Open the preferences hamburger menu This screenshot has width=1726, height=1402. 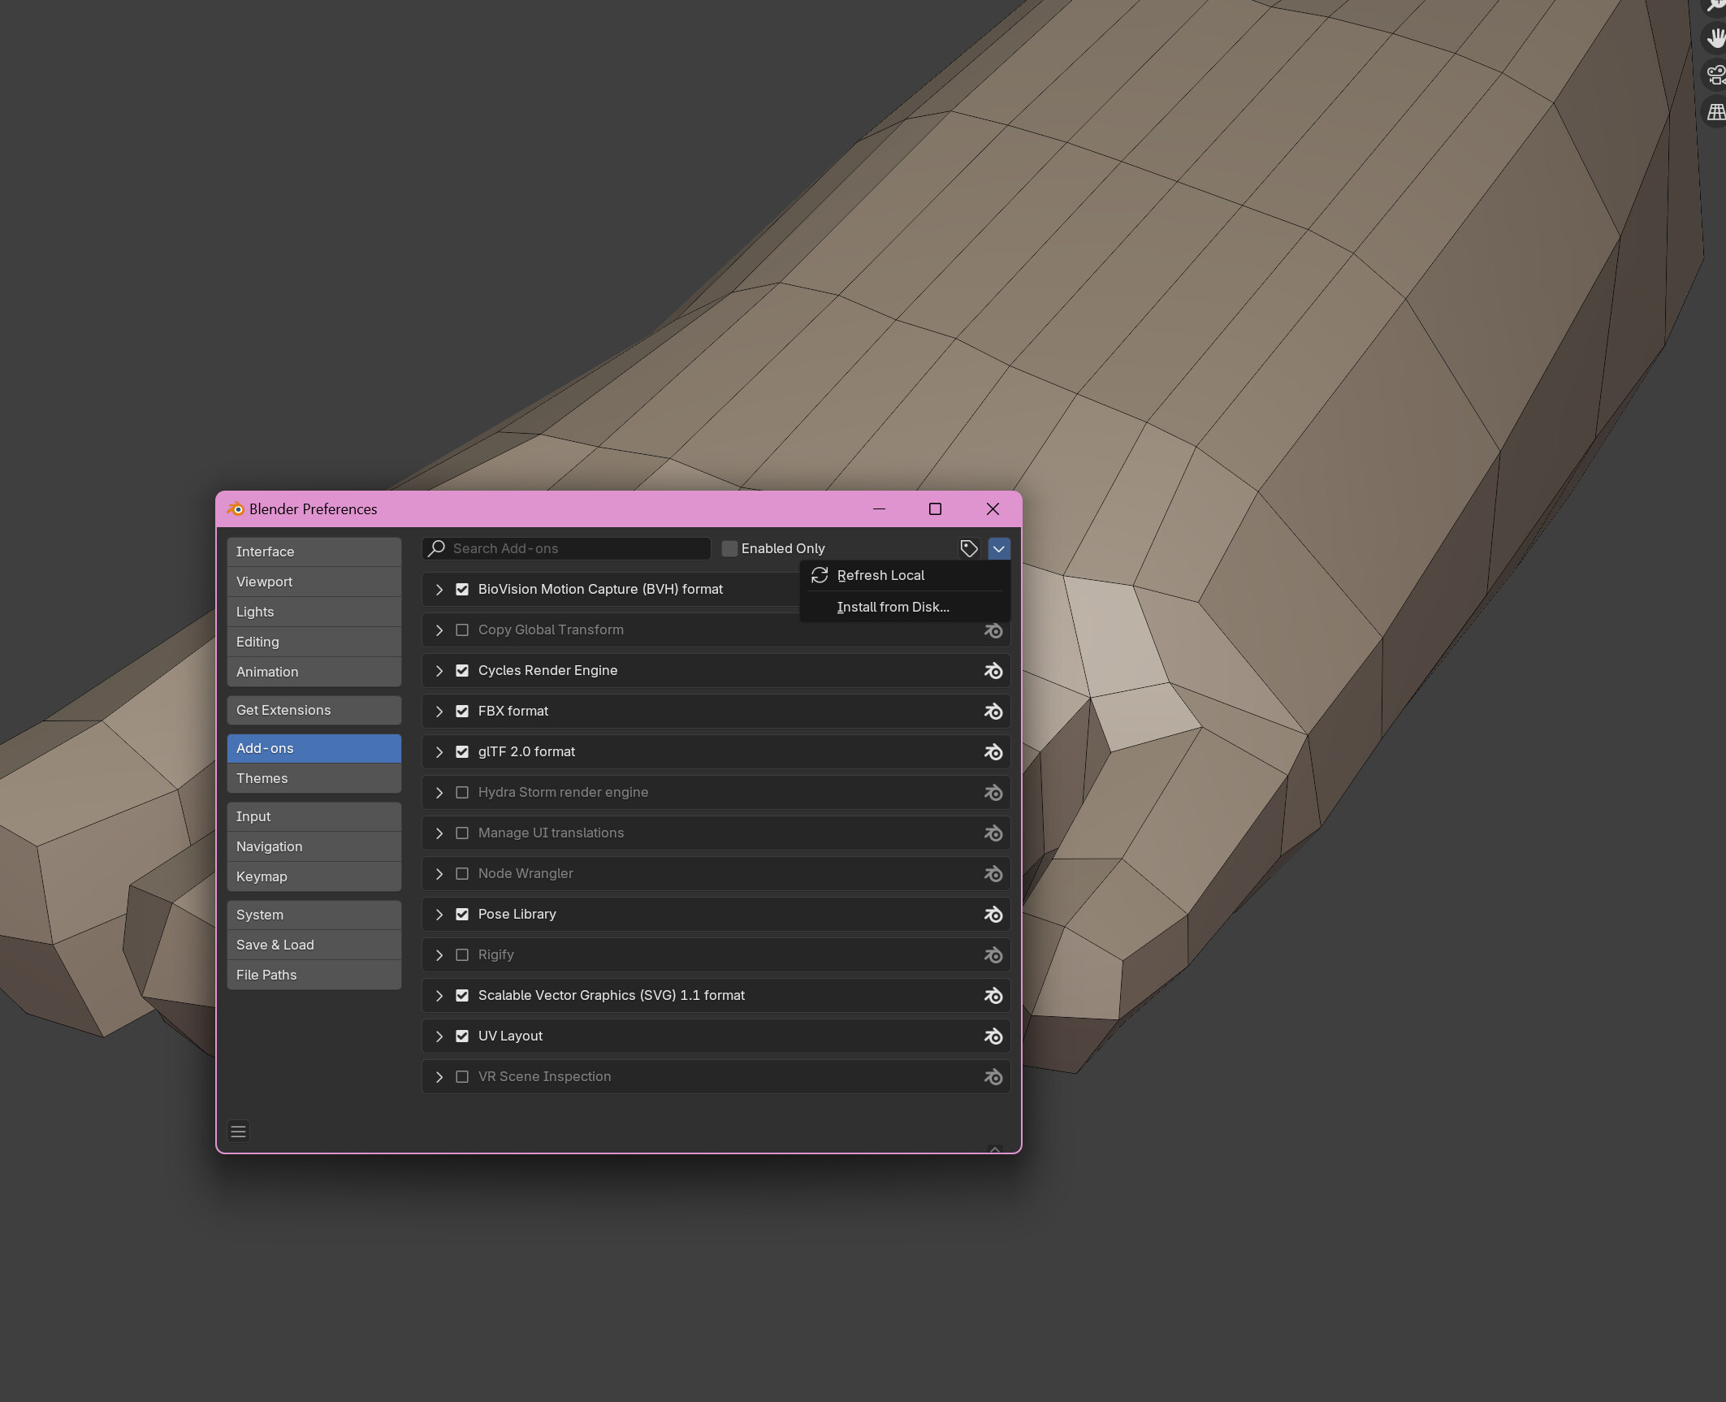click(238, 1132)
